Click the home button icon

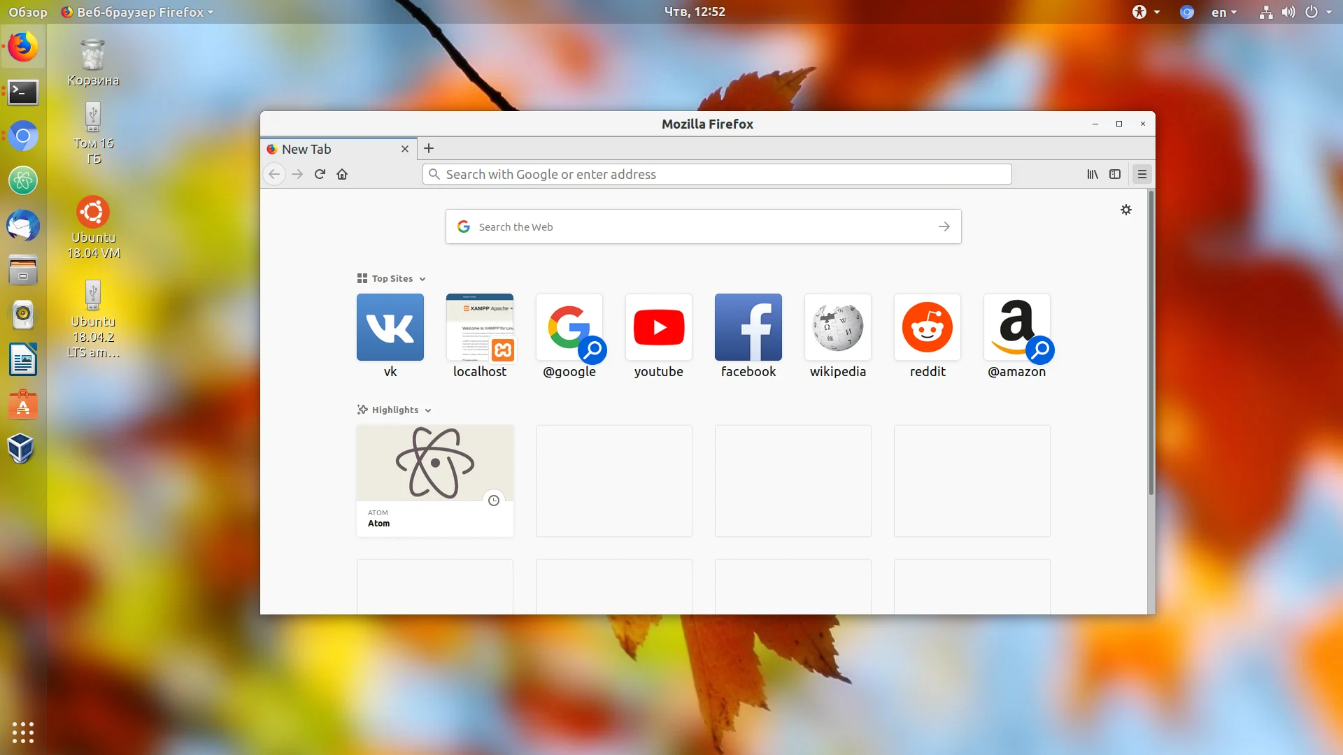point(342,174)
